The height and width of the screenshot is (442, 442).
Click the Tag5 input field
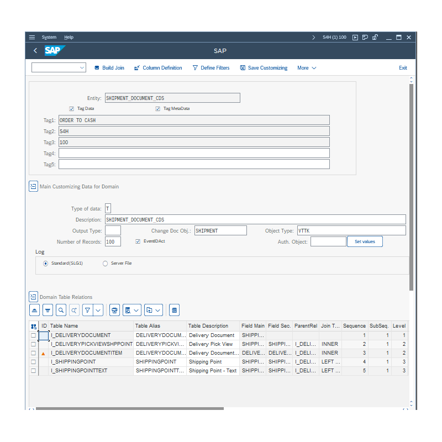194,164
